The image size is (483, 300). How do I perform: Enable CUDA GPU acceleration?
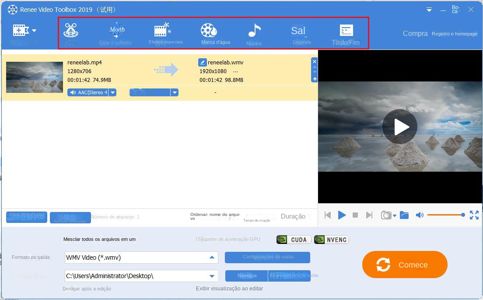click(293, 239)
